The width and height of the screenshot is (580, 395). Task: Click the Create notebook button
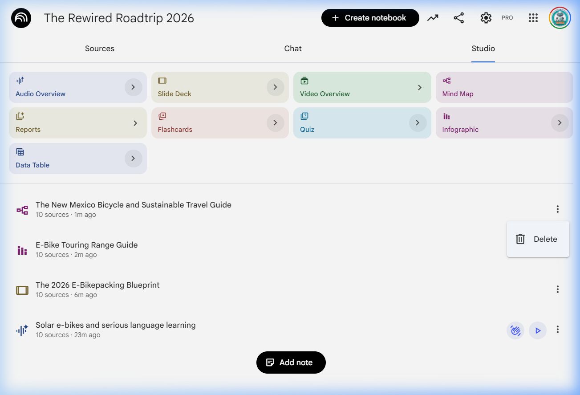370,18
